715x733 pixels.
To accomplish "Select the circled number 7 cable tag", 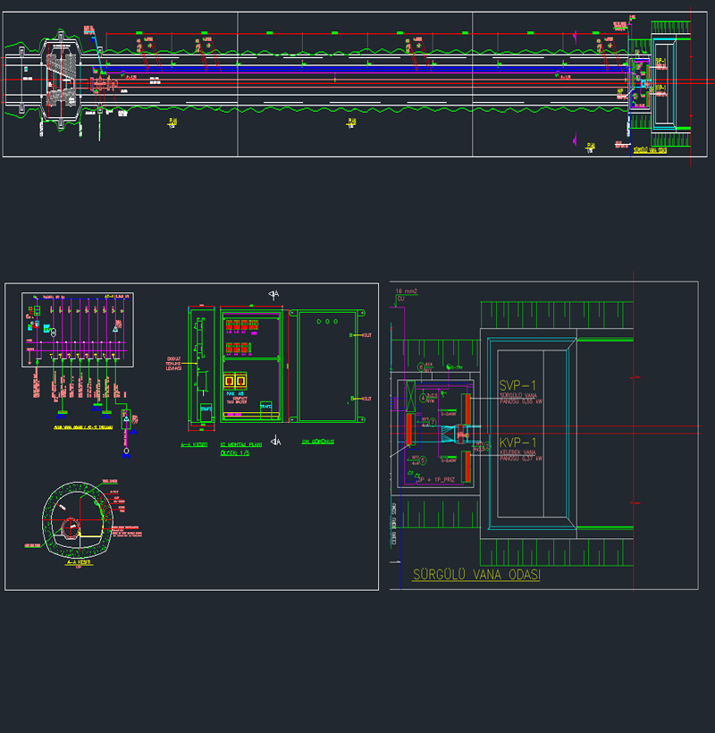I will click(432, 420).
